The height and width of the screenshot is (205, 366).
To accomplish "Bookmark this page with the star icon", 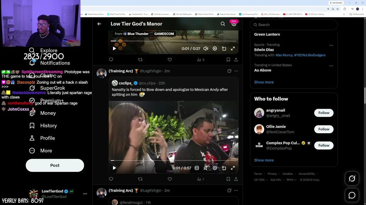I will click(337, 9).
